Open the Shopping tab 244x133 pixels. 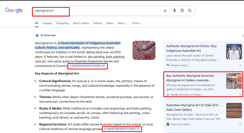pos(62,23)
